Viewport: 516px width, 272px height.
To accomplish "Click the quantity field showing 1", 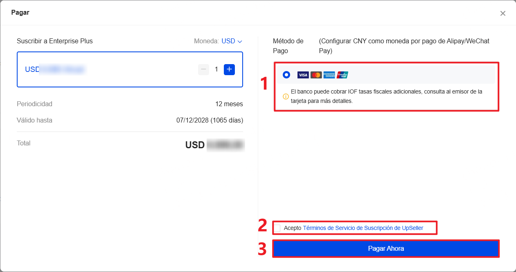I will tap(216, 69).
